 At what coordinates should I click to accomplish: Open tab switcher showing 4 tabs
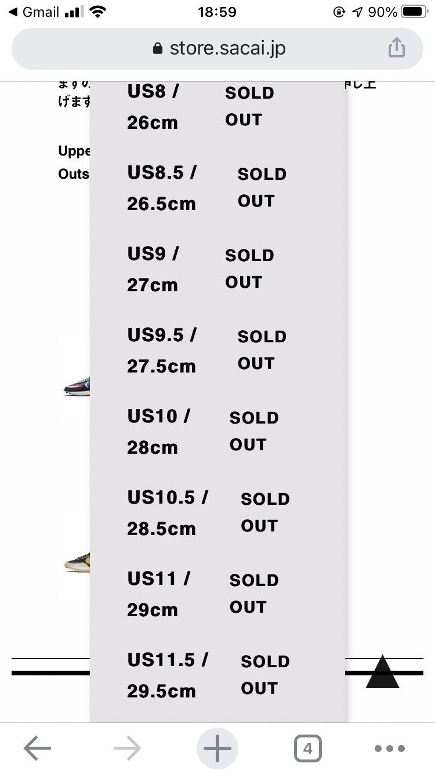coord(307,748)
